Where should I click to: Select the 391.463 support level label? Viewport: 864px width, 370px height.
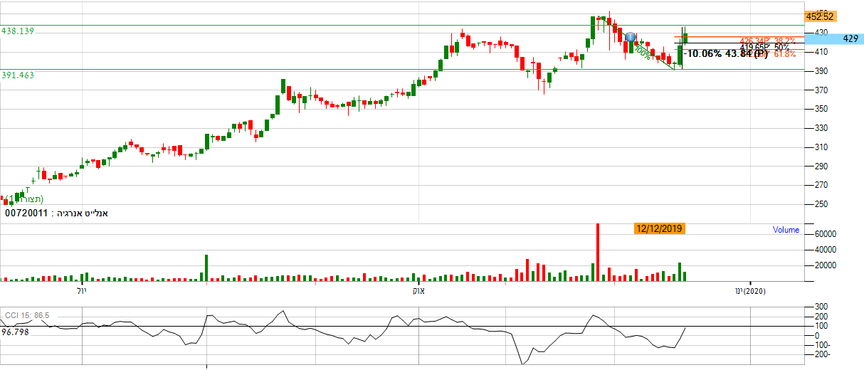[x=18, y=75]
